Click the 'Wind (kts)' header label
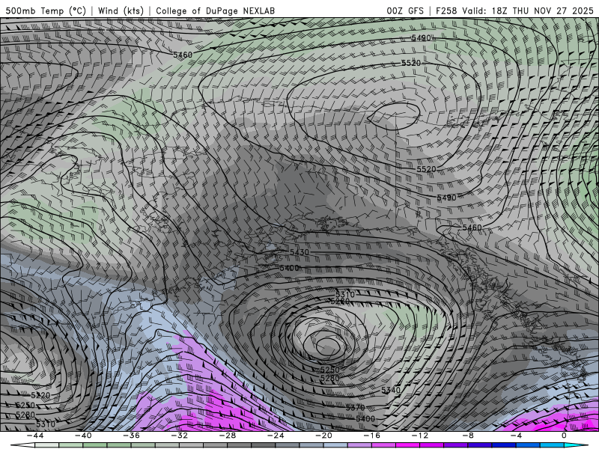 [x=121, y=10]
